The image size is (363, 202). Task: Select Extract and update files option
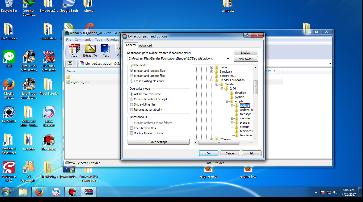tap(147, 76)
